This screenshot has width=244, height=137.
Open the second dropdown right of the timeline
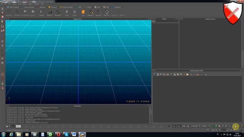point(206,126)
